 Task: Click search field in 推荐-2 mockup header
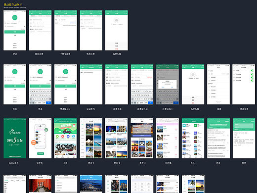pos(116,121)
